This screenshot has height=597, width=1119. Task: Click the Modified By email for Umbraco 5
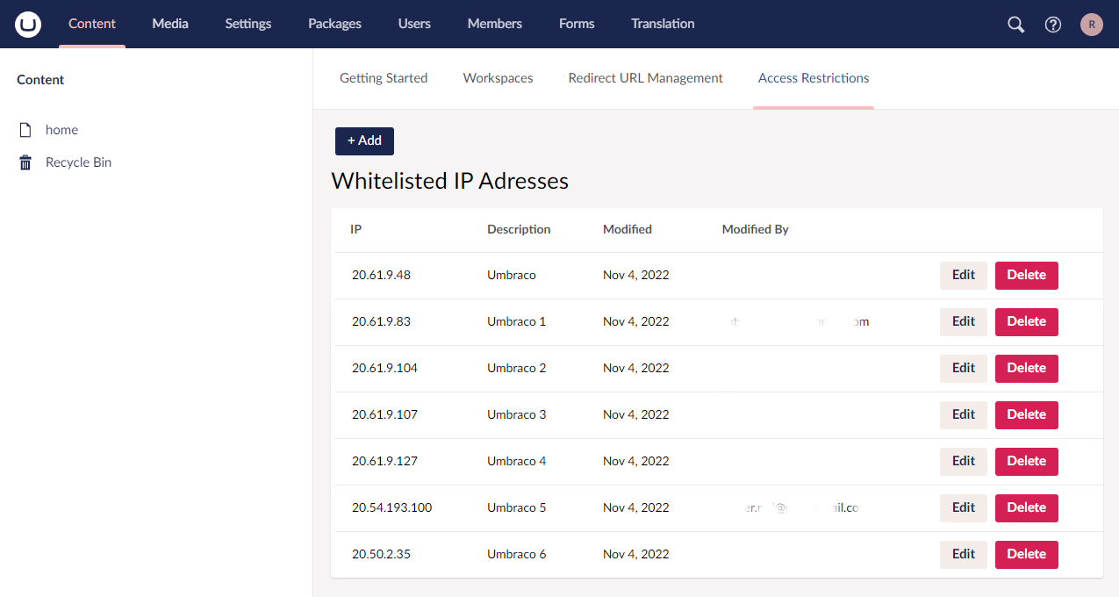tap(805, 507)
